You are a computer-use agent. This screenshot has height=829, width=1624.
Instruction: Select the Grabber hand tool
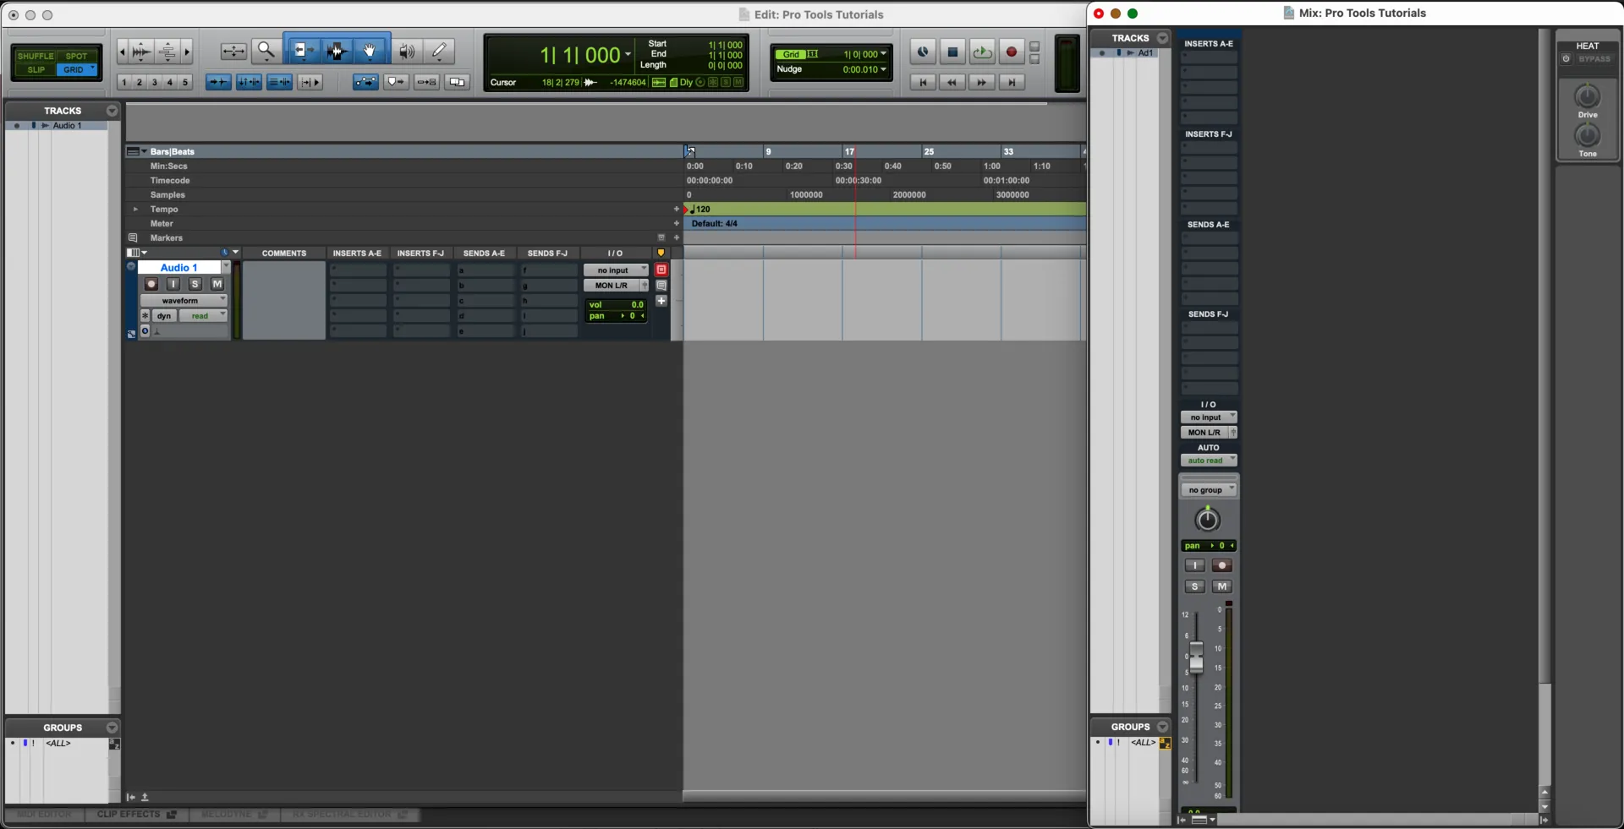(370, 51)
